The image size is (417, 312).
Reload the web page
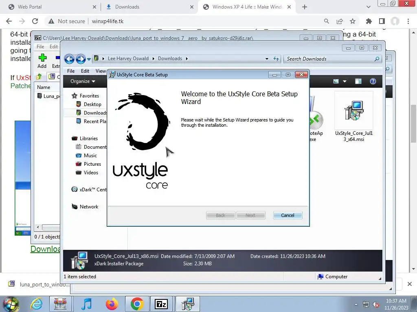[x=35, y=21]
